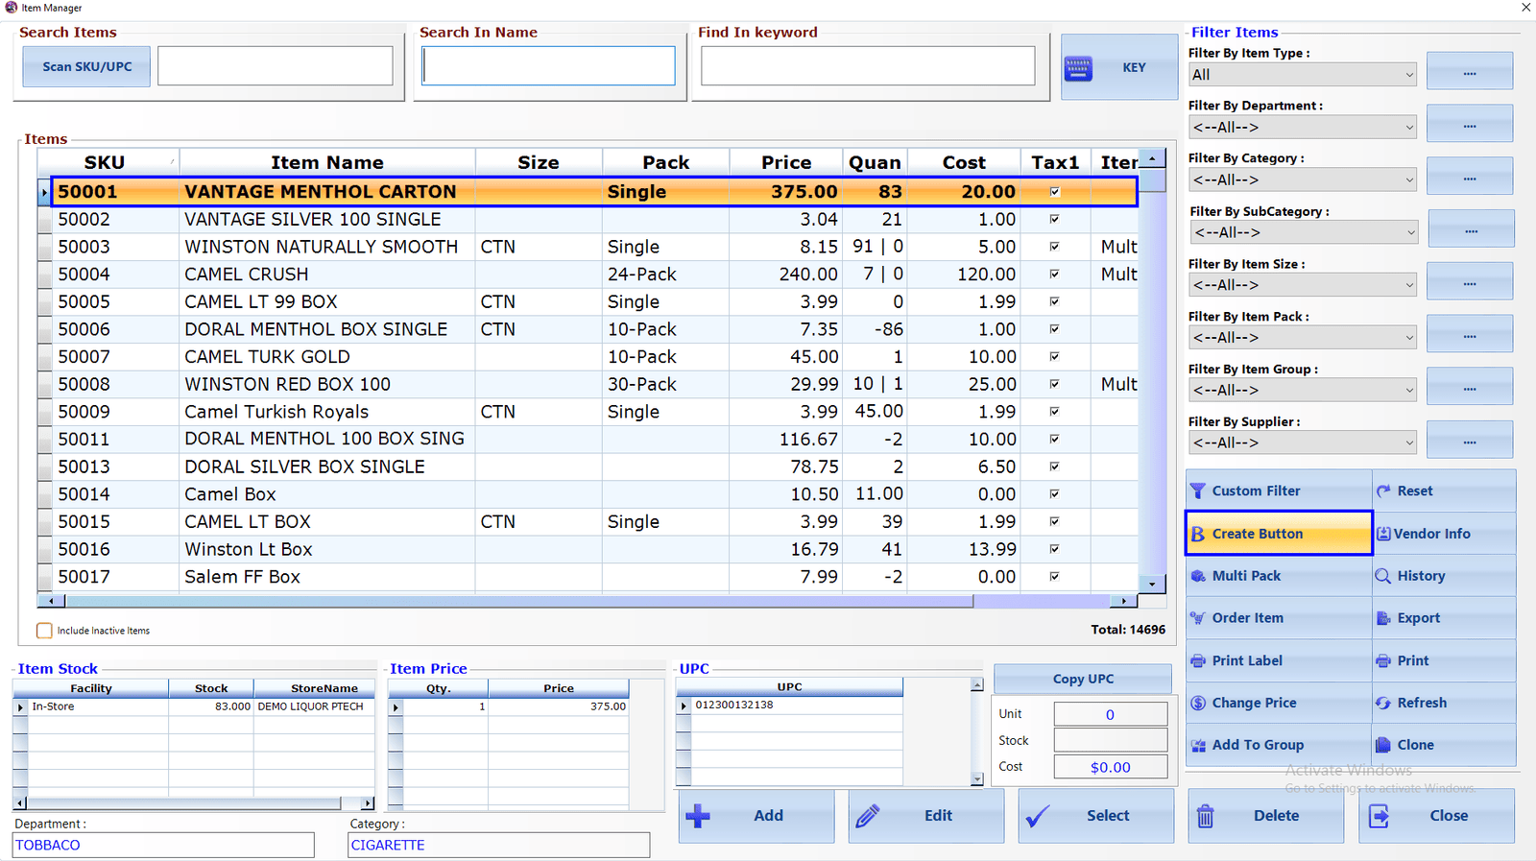The height and width of the screenshot is (861, 1536).
Task: Toggle Tax1 checkbox for CAMEL LT 99 BOX
Action: click(1055, 301)
